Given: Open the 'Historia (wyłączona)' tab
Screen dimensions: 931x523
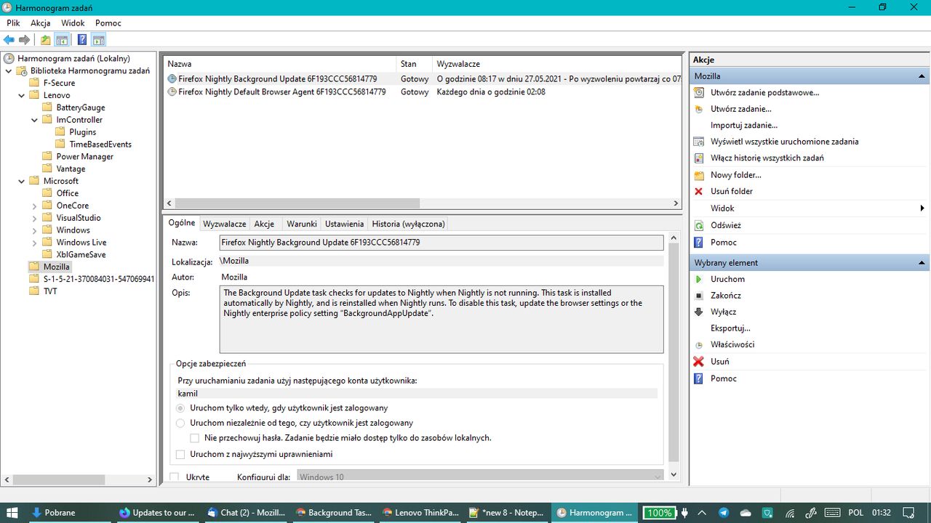Looking at the screenshot, I should pos(408,224).
